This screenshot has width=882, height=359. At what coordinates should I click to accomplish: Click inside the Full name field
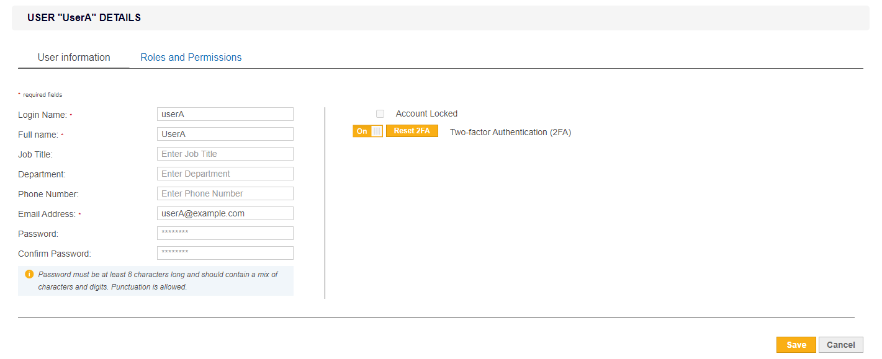coord(225,133)
